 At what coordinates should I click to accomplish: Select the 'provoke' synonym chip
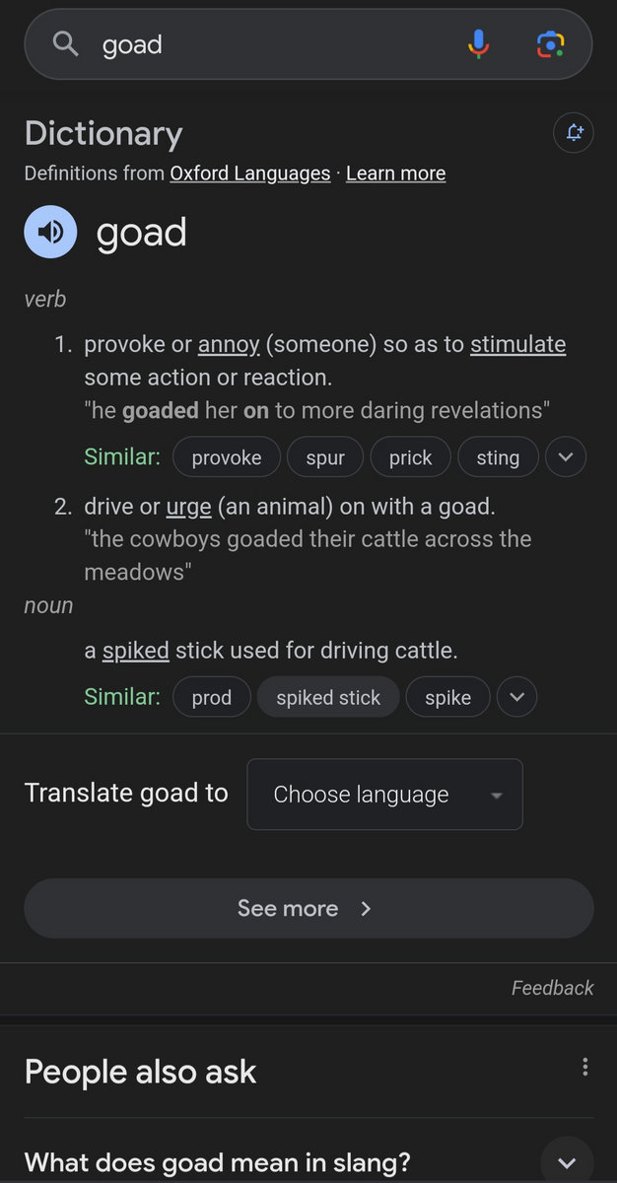(227, 457)
